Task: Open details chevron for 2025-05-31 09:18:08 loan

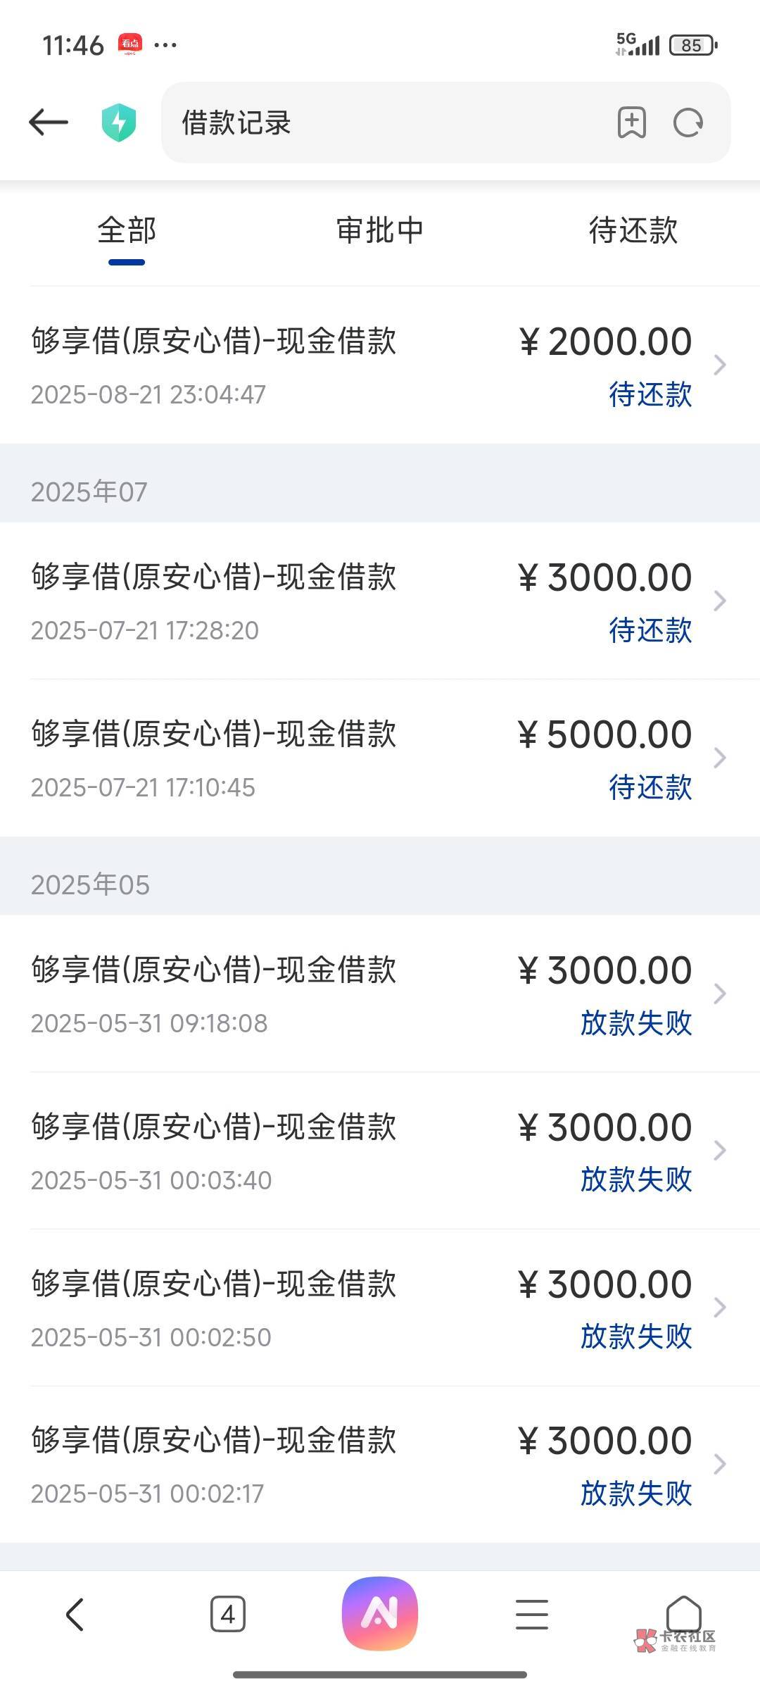Action: pyautogui.click(x=719, y=994)
